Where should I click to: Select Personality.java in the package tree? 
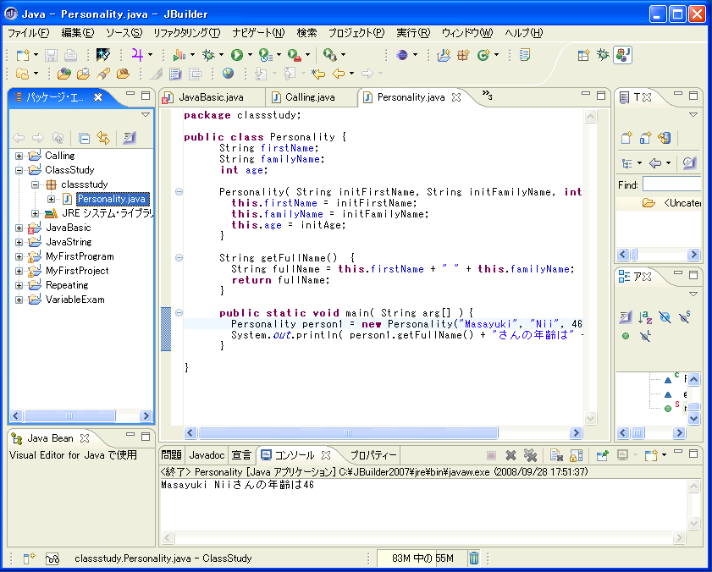pyautogui.click(x=111, y=199)
